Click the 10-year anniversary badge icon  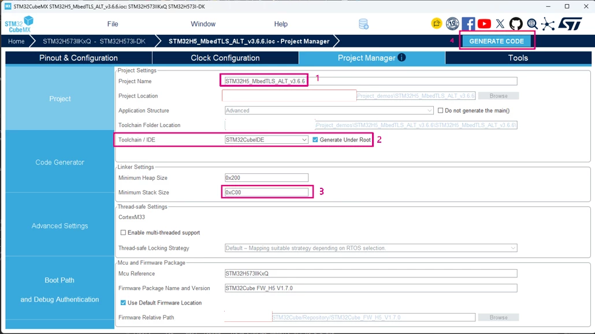(452, 24)
